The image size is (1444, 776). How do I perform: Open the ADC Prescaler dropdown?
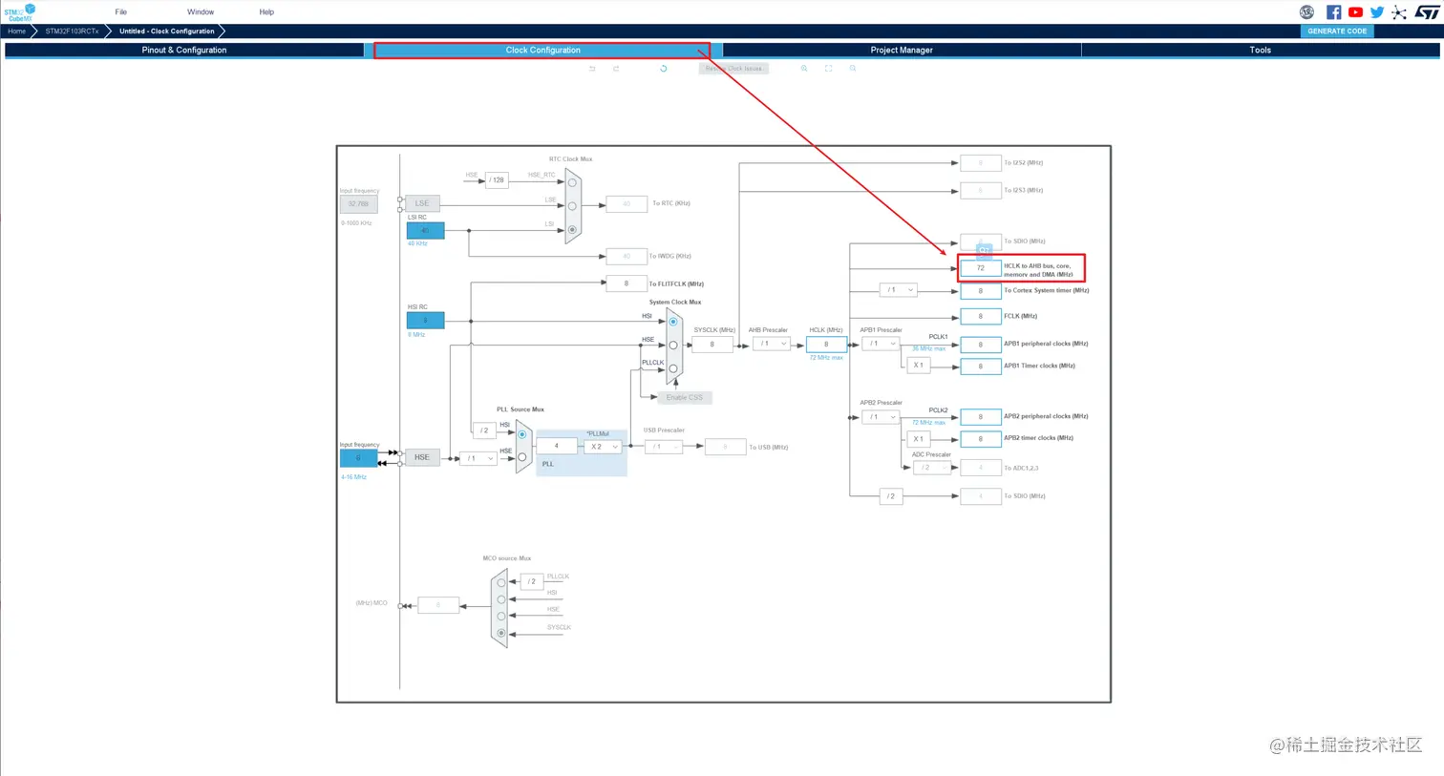(x=931, y=468)
